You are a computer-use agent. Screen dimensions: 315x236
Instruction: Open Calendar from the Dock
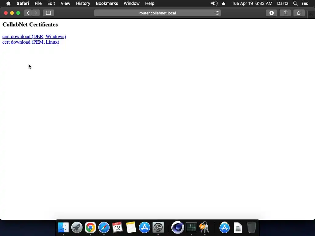tap(118, 228)
